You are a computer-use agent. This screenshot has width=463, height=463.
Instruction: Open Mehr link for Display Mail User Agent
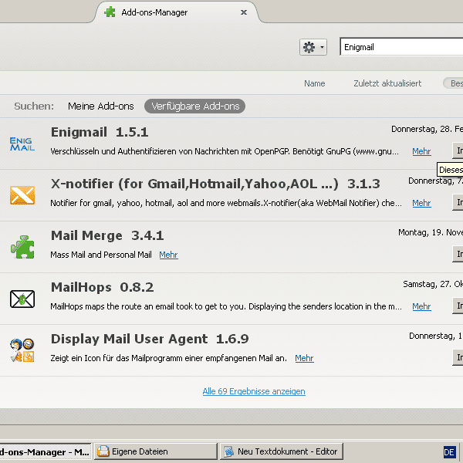(x=304, y=358)
